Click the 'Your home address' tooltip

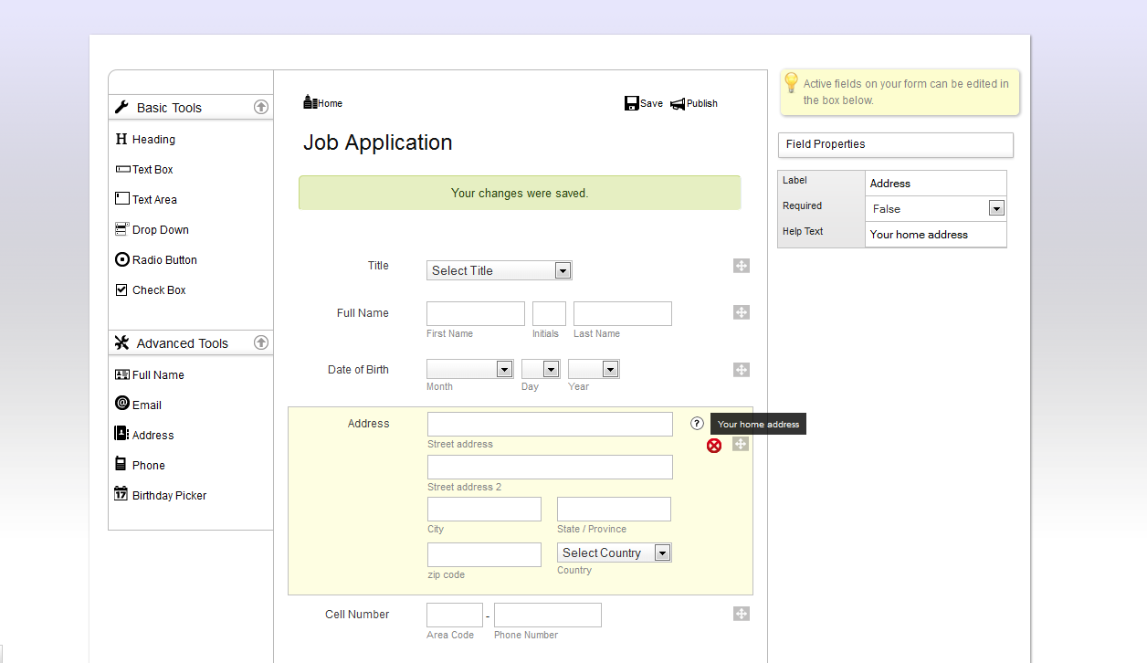(758, 424)
